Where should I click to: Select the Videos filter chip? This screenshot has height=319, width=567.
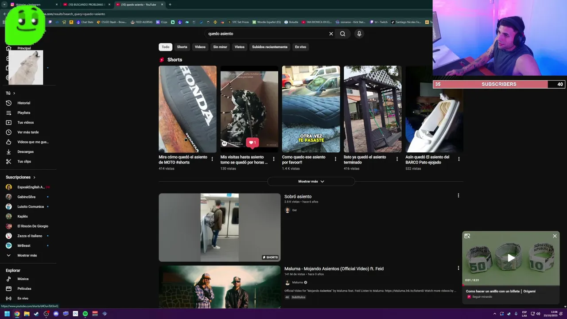coord(200,47)
